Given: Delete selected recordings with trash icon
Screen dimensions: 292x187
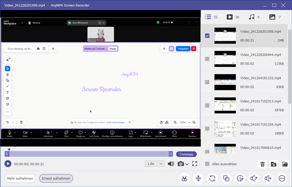Looking at the screenshot, I should (262, 164).
